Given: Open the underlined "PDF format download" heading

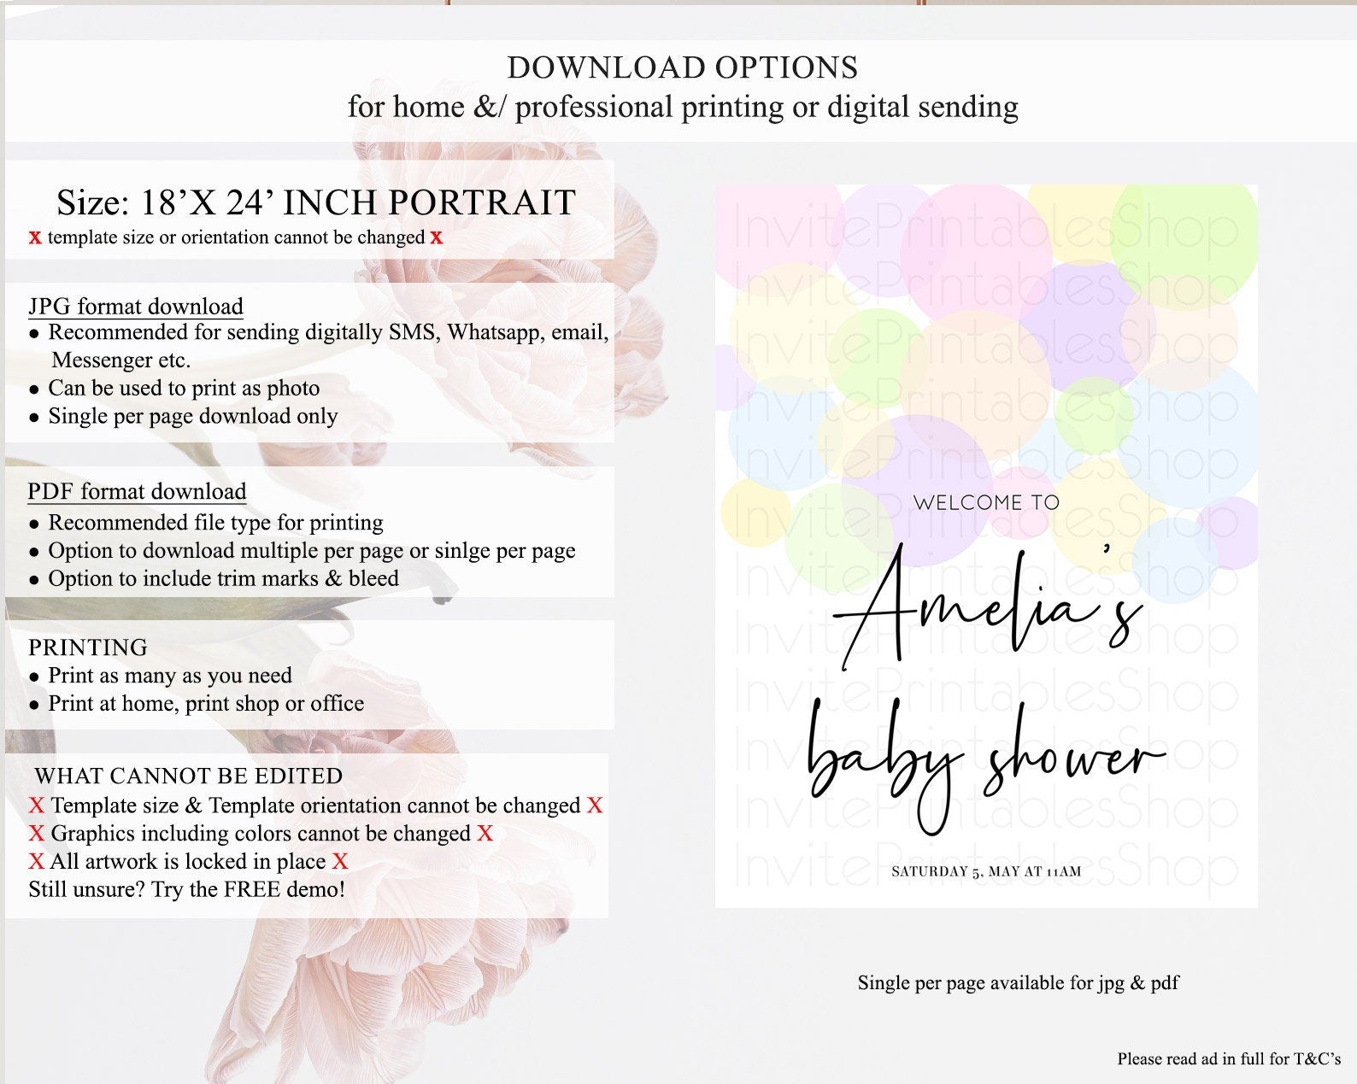Looking at the screenshot, I should point(137,492).
